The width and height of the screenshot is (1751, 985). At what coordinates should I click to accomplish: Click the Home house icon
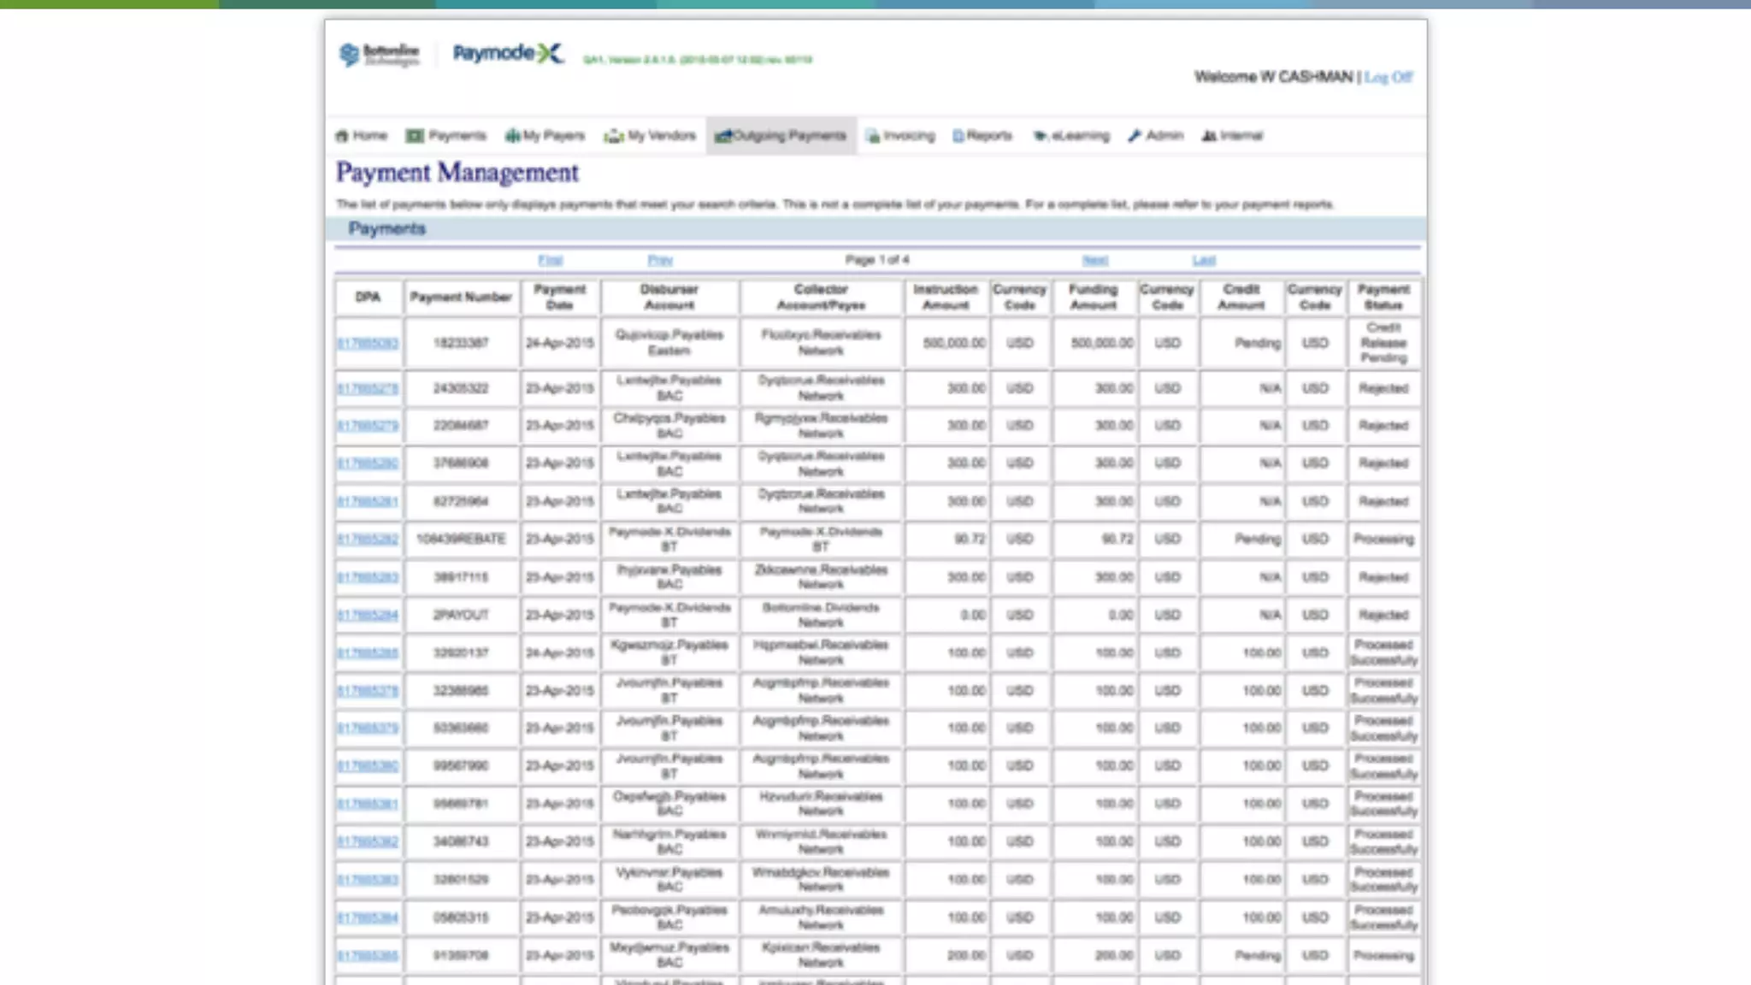[342, 136]
